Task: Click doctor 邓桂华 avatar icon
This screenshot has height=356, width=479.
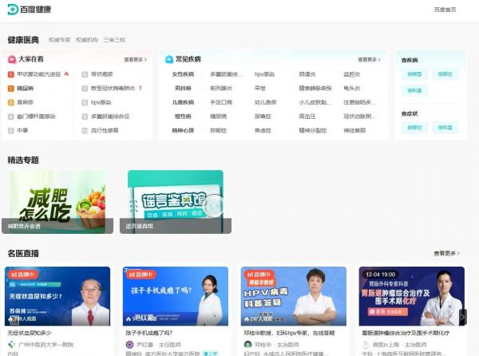Action: coord(247,345)
